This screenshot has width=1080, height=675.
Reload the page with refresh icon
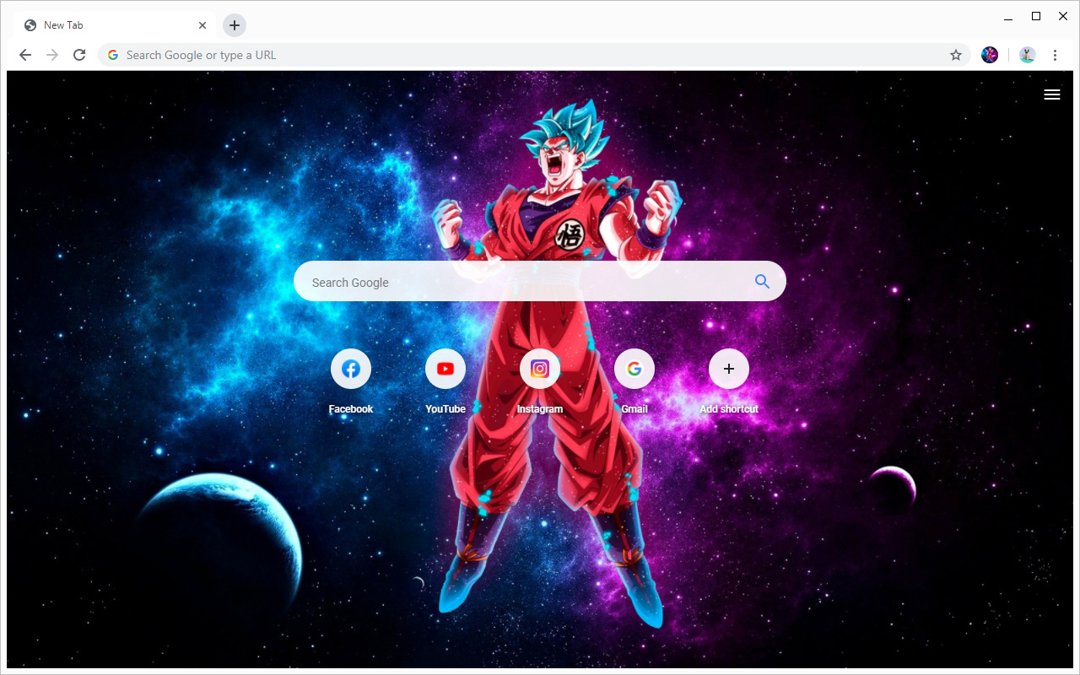pyautogui.click(x=79, y=55)
